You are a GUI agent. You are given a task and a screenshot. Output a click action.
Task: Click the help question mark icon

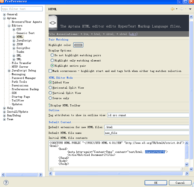[6, 182]
